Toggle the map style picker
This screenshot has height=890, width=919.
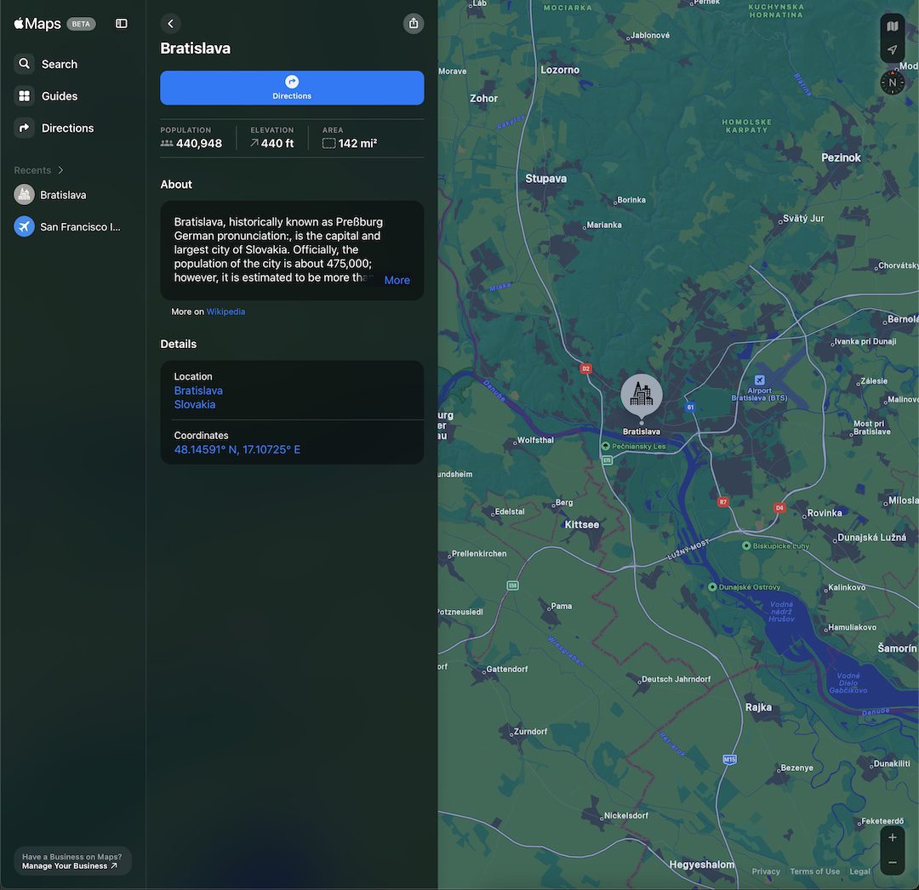tap(892, 26)
